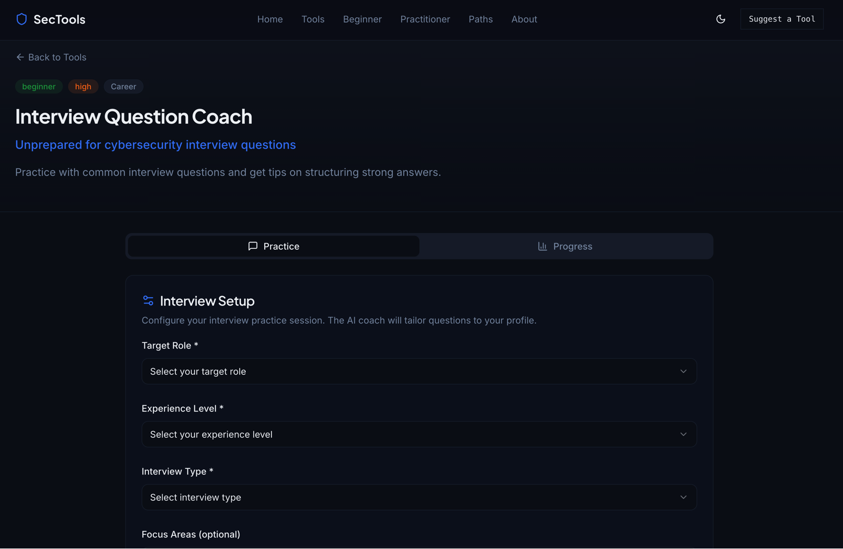Navigate to the Practitioner section
The height and width of the screenshot is (549, 843).
pyautogui.click(x=425, y=19)
